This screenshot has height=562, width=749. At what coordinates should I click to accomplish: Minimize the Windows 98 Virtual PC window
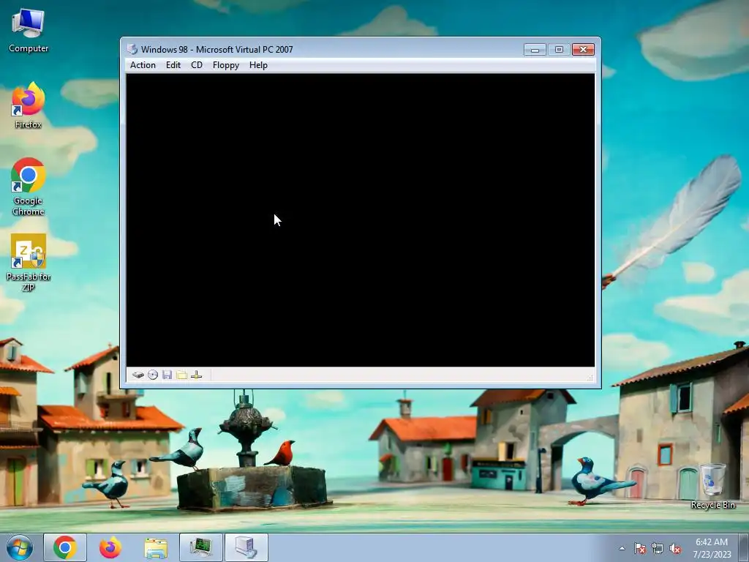tap(535, 49)
